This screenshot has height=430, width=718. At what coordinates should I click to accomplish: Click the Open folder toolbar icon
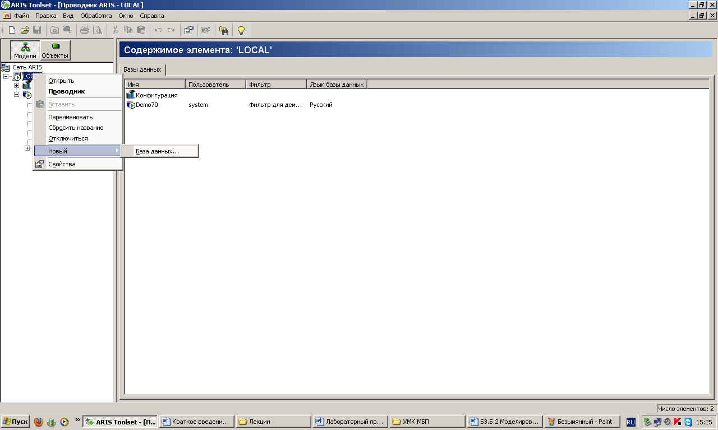25,30
